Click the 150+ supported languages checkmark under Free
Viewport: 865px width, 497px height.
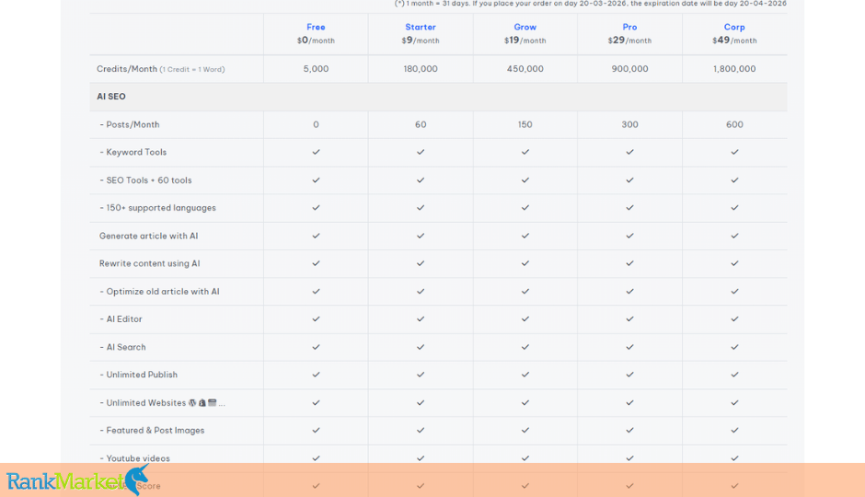317,207
